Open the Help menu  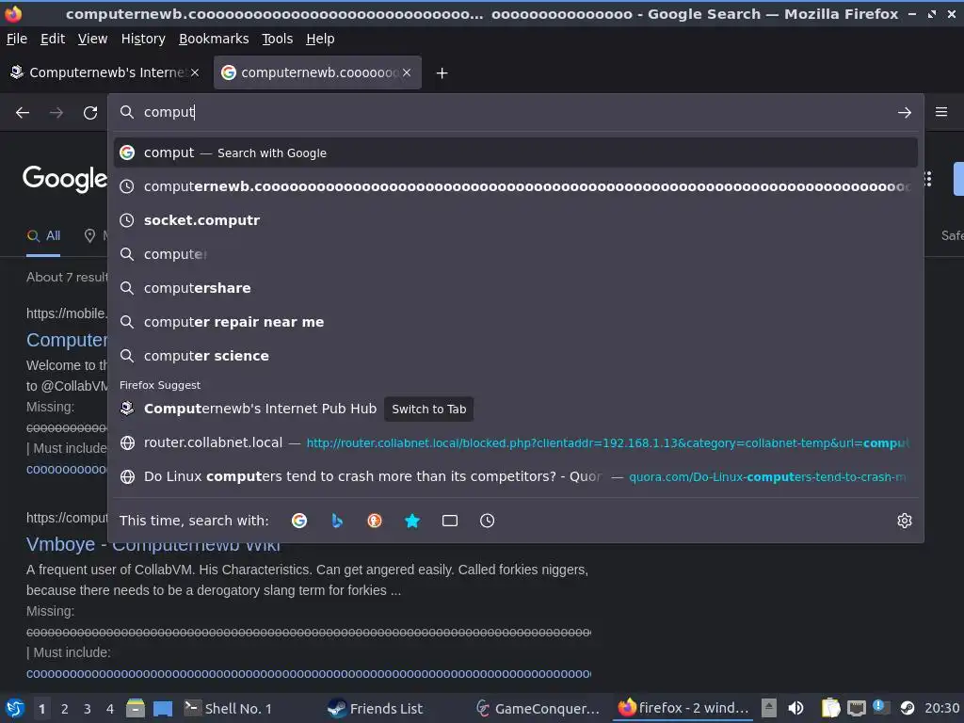[320, 39]
